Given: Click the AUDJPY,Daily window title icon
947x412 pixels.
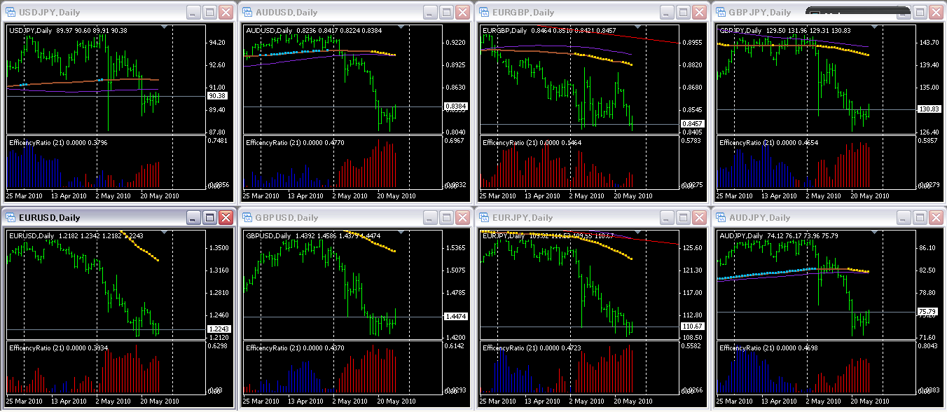Looking at the screenshot, I should (x=720, y=218).
